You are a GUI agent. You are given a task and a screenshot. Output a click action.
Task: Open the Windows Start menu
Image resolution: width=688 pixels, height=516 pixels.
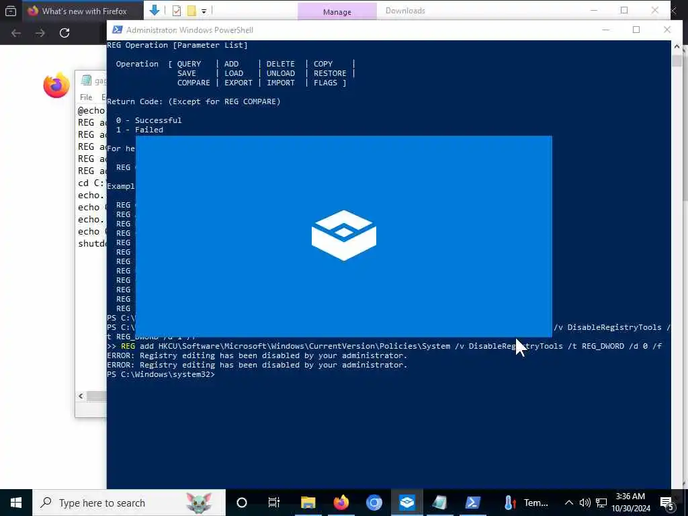pos(16,503)
